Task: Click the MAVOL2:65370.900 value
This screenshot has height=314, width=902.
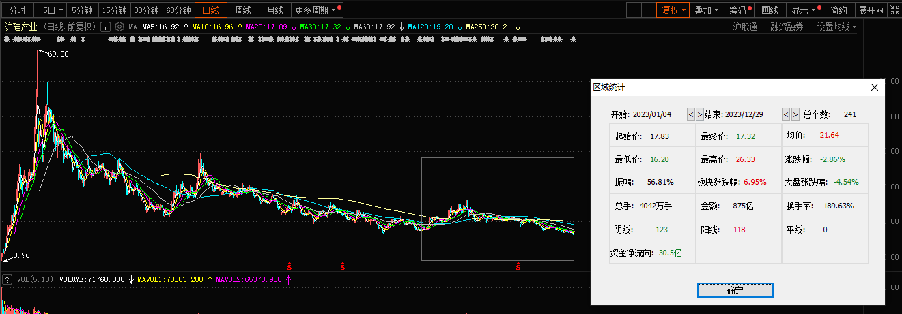Action: coord(249,279)
